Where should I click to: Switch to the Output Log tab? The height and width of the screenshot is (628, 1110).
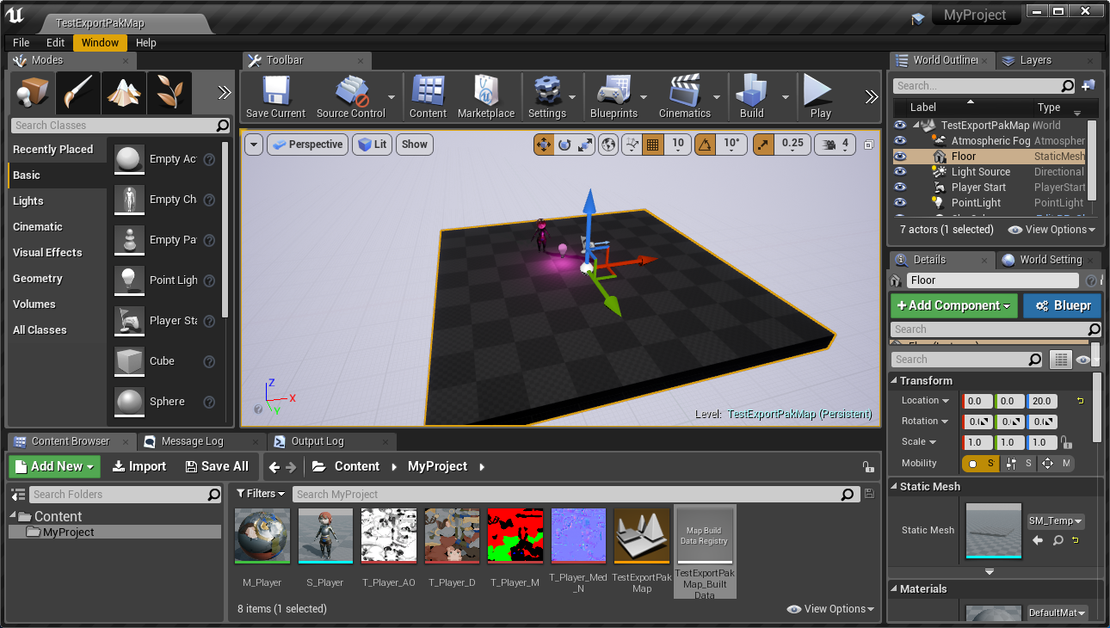(x=318, y=441)
